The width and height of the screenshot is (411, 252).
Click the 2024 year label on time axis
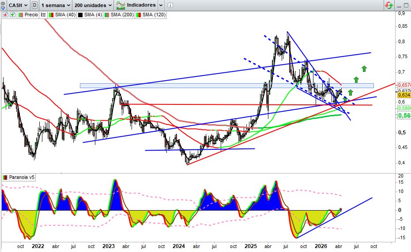[179, 246]
